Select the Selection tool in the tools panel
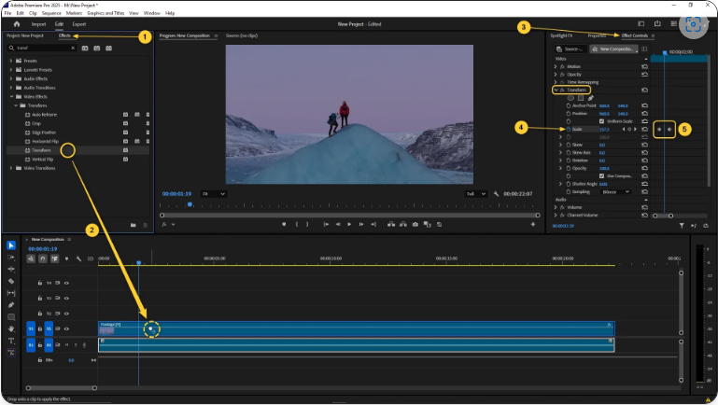Screen dimensions: 718x405 tap(11, 245)
